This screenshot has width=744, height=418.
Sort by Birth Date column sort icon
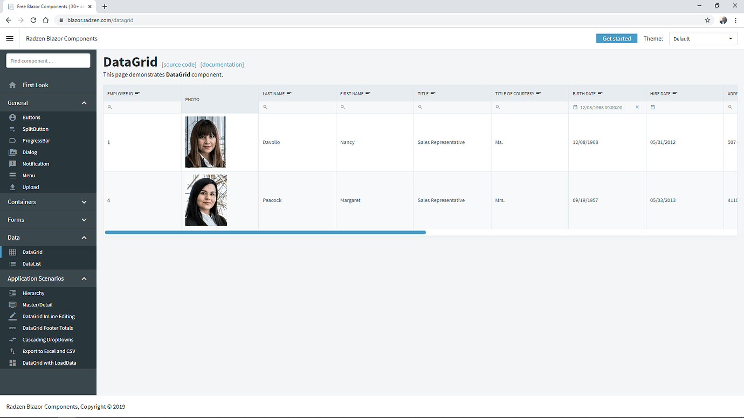(x=600, y=94)
